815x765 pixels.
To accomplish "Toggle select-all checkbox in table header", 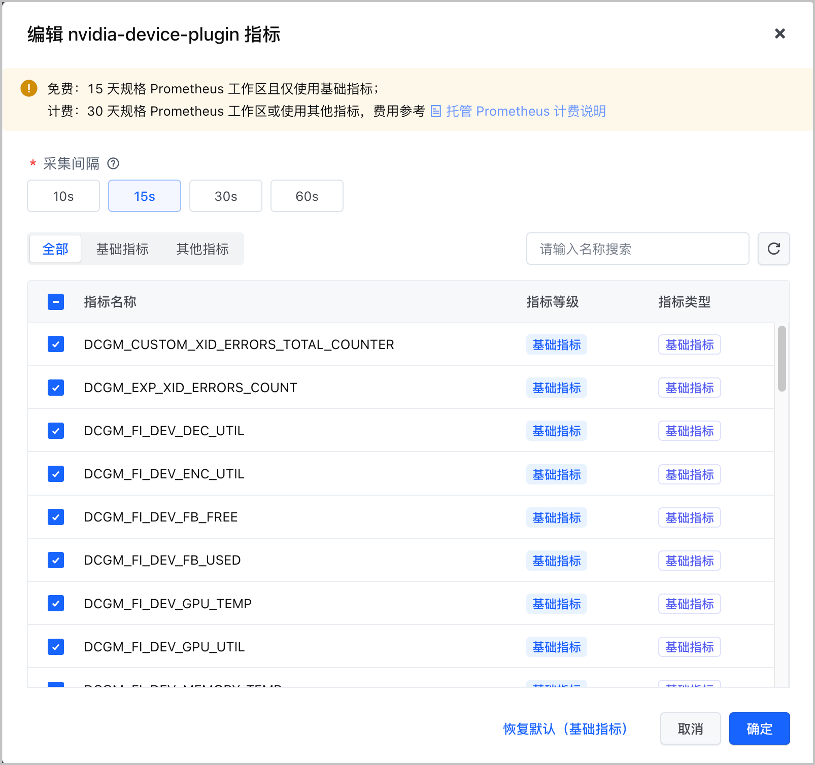I will (x=56, y=302).
